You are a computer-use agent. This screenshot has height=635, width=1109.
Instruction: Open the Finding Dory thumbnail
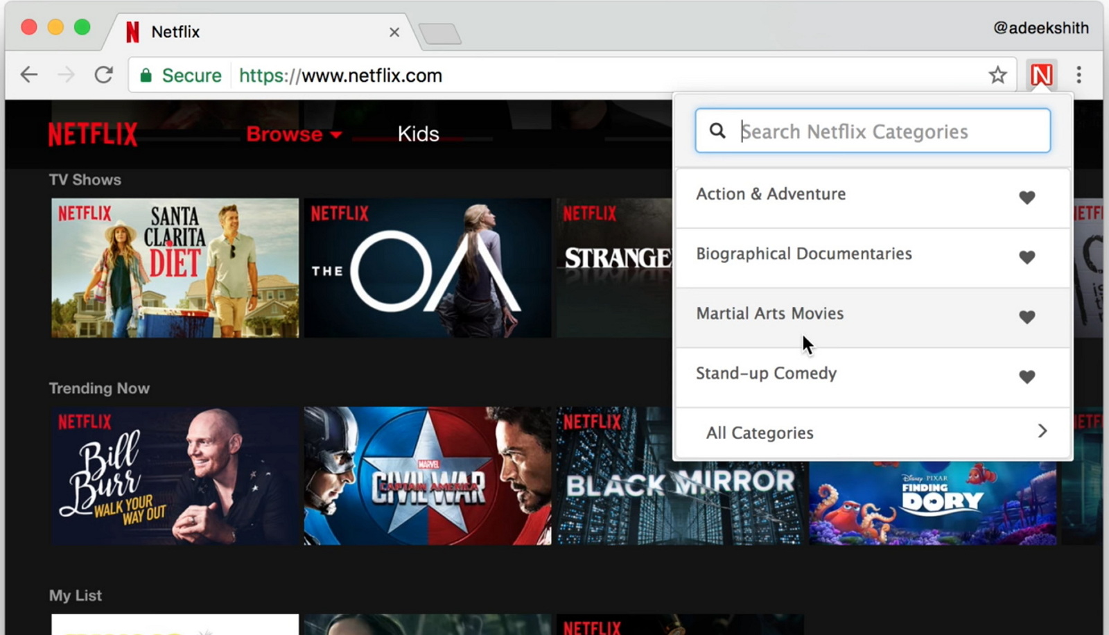click(x=933, y=503)
